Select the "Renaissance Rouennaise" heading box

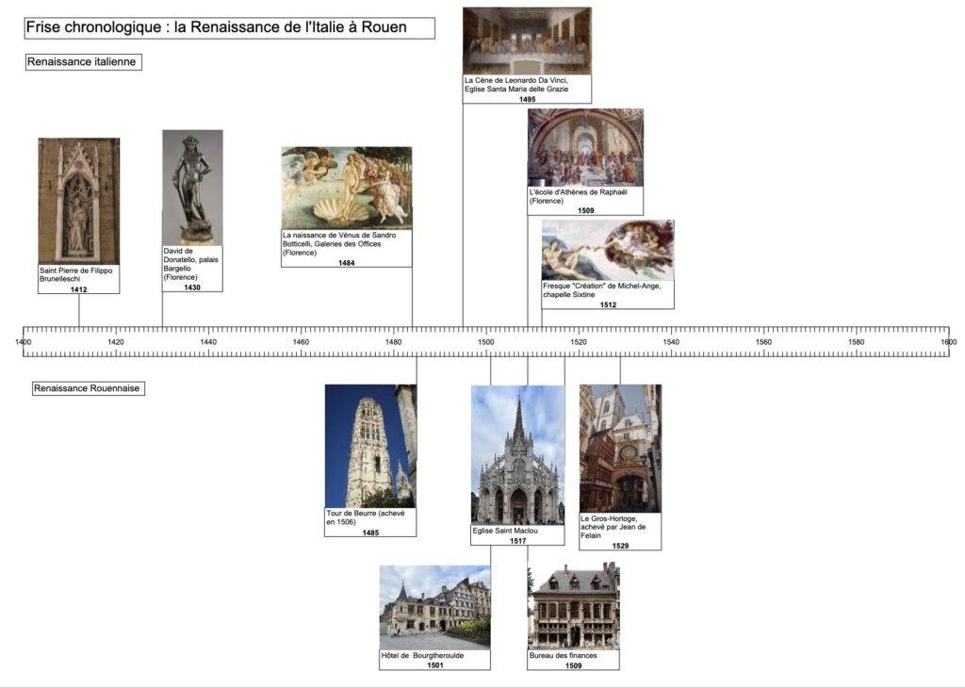[89, 388]
